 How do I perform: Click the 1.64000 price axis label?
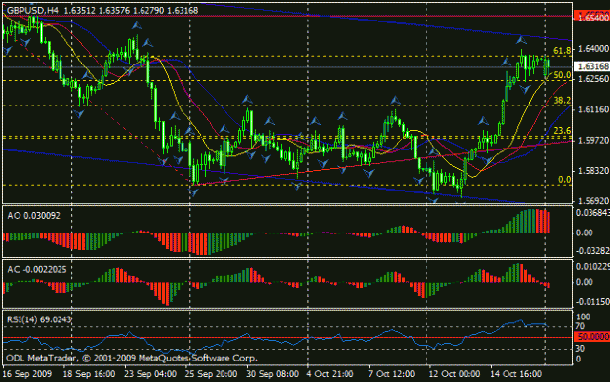pos(593,49)
